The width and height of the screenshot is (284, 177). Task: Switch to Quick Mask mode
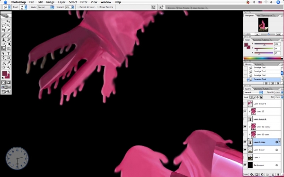9,83
